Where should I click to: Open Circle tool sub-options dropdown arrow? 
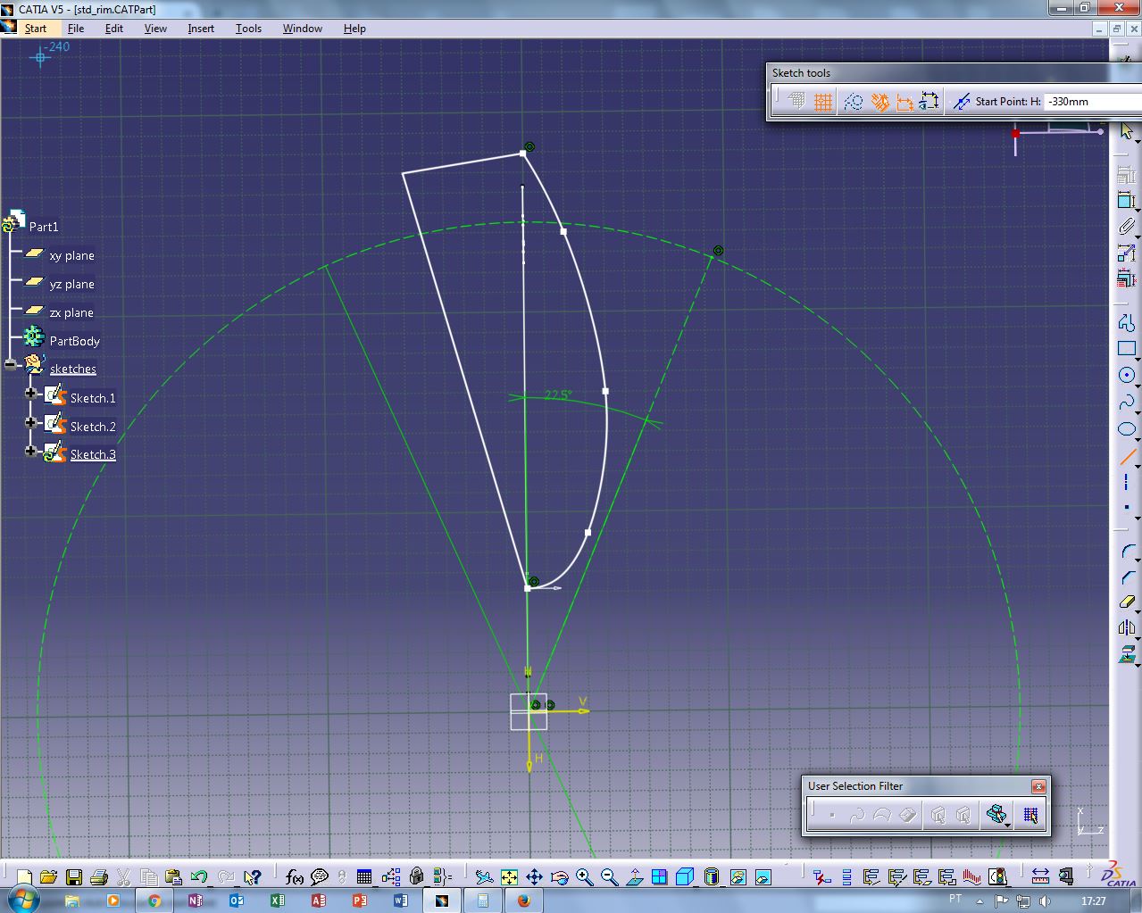(x=1138, y=386)
